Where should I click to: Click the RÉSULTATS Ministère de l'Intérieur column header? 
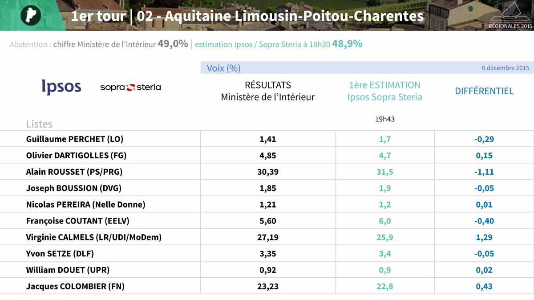(267, 91)
